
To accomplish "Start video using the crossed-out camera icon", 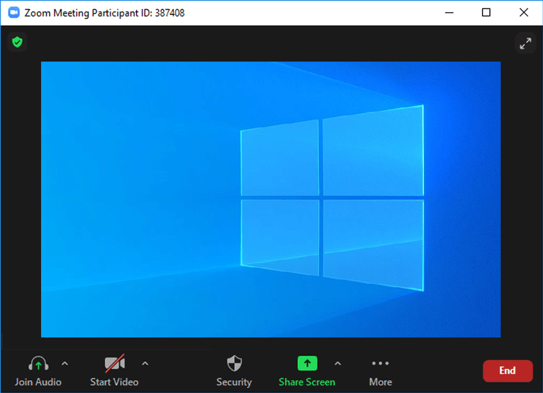I will coord(115,363).
